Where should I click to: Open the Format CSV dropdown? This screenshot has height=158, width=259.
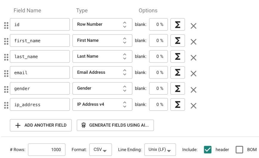coord(102,150)
